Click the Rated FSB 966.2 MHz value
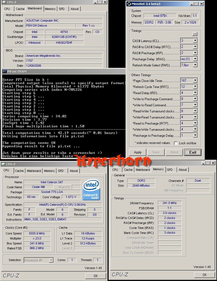217x281 pixels. click(x=37, y=248)
